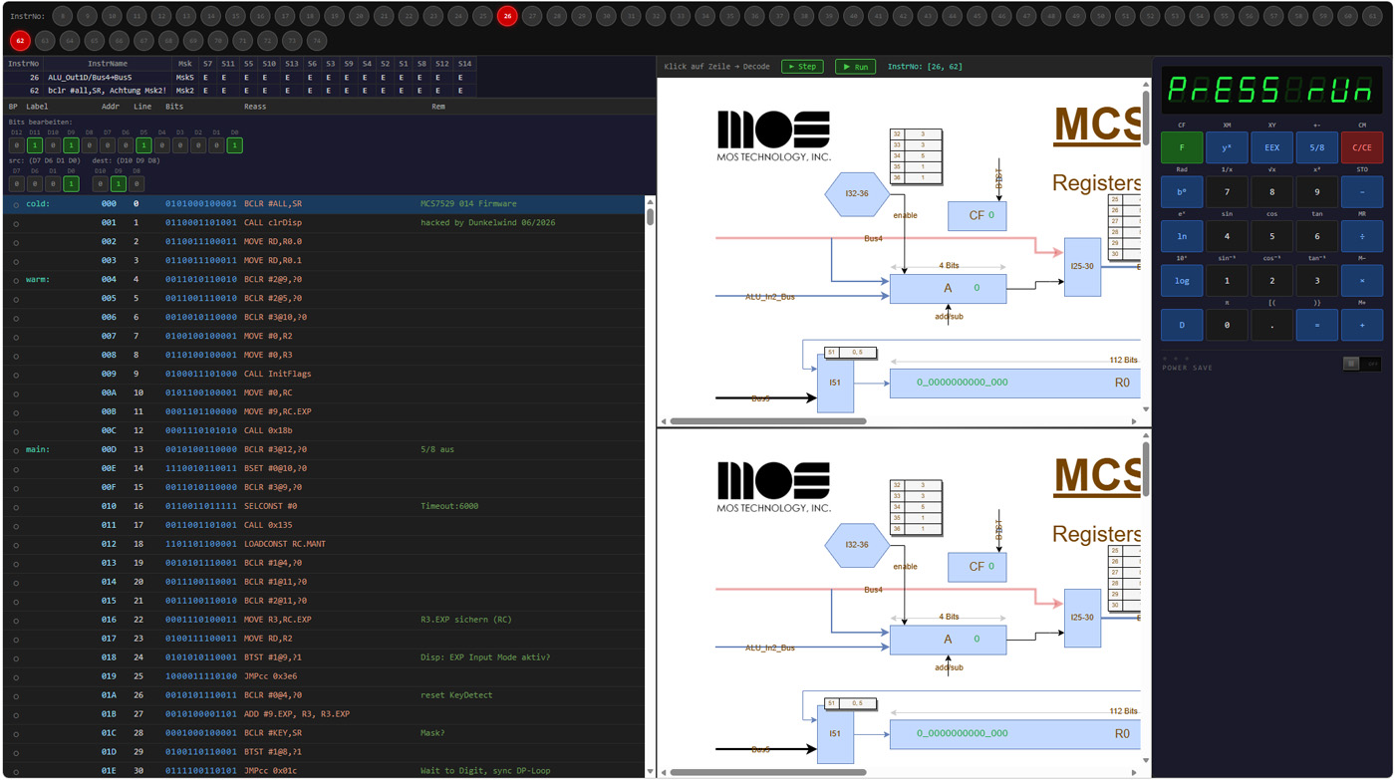
Task: Click A register box in lower diagram
Action: click(x=948, y=640)
